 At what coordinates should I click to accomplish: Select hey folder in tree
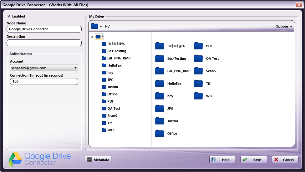click(x=107, y=73)
